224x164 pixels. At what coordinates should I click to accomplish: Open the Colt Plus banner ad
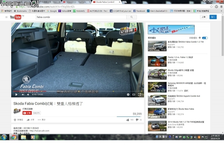tap(171, 30)
